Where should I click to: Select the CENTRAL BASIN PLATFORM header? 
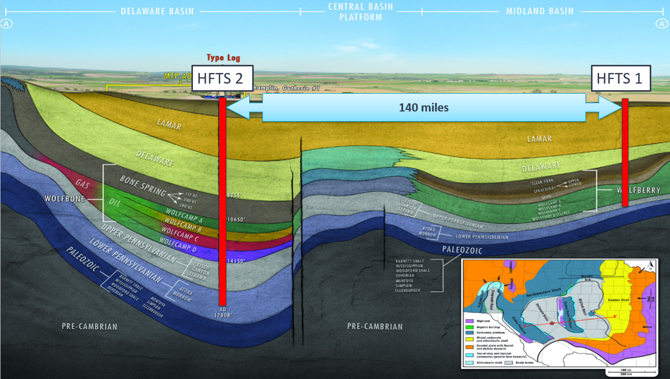coord(361,12)
